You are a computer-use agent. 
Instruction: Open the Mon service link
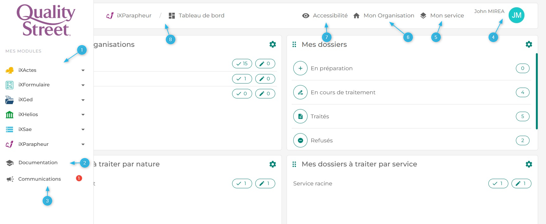[447, 16]
